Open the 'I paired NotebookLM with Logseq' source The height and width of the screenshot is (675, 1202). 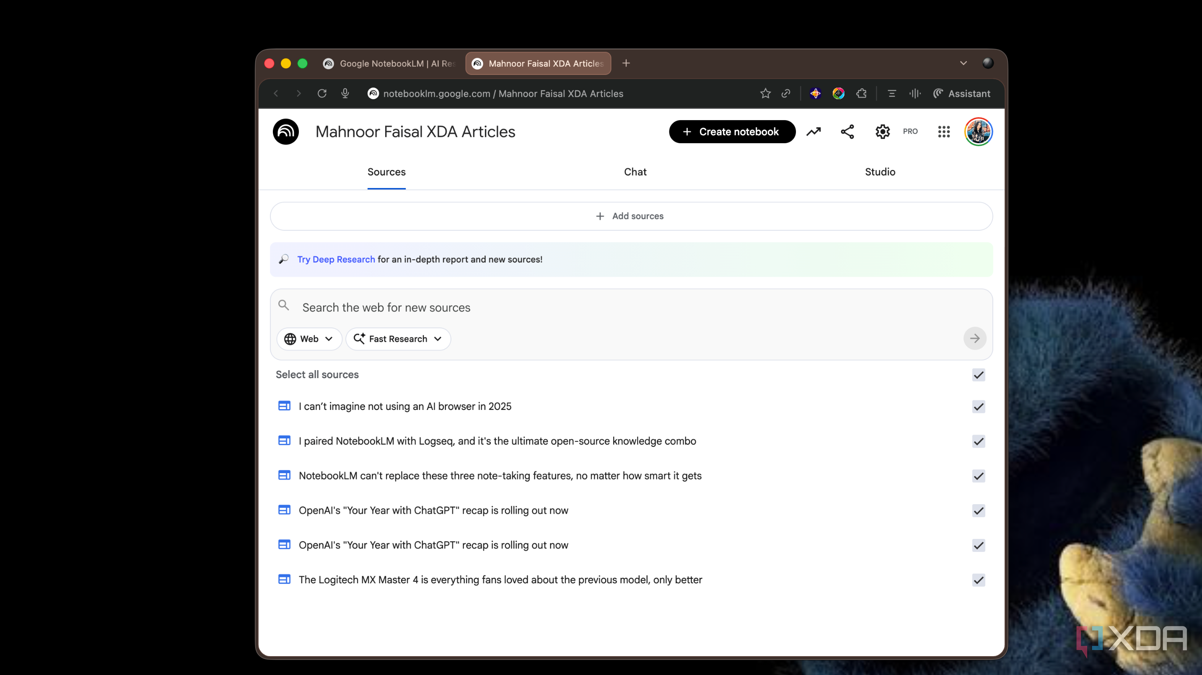tap(497, 441)
